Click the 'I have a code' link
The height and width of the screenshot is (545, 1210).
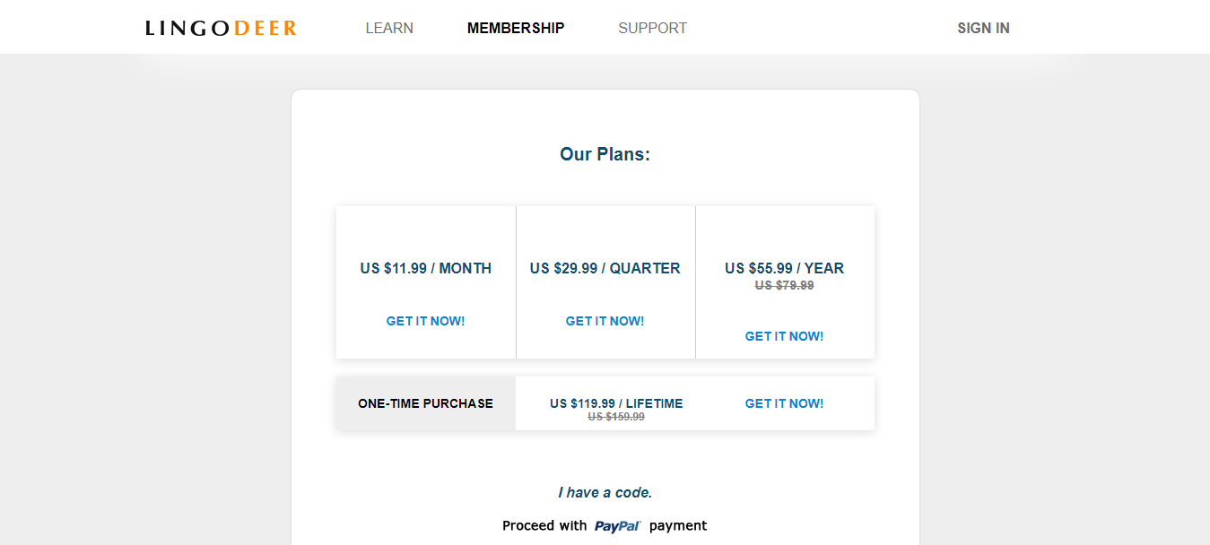(605, 492)
